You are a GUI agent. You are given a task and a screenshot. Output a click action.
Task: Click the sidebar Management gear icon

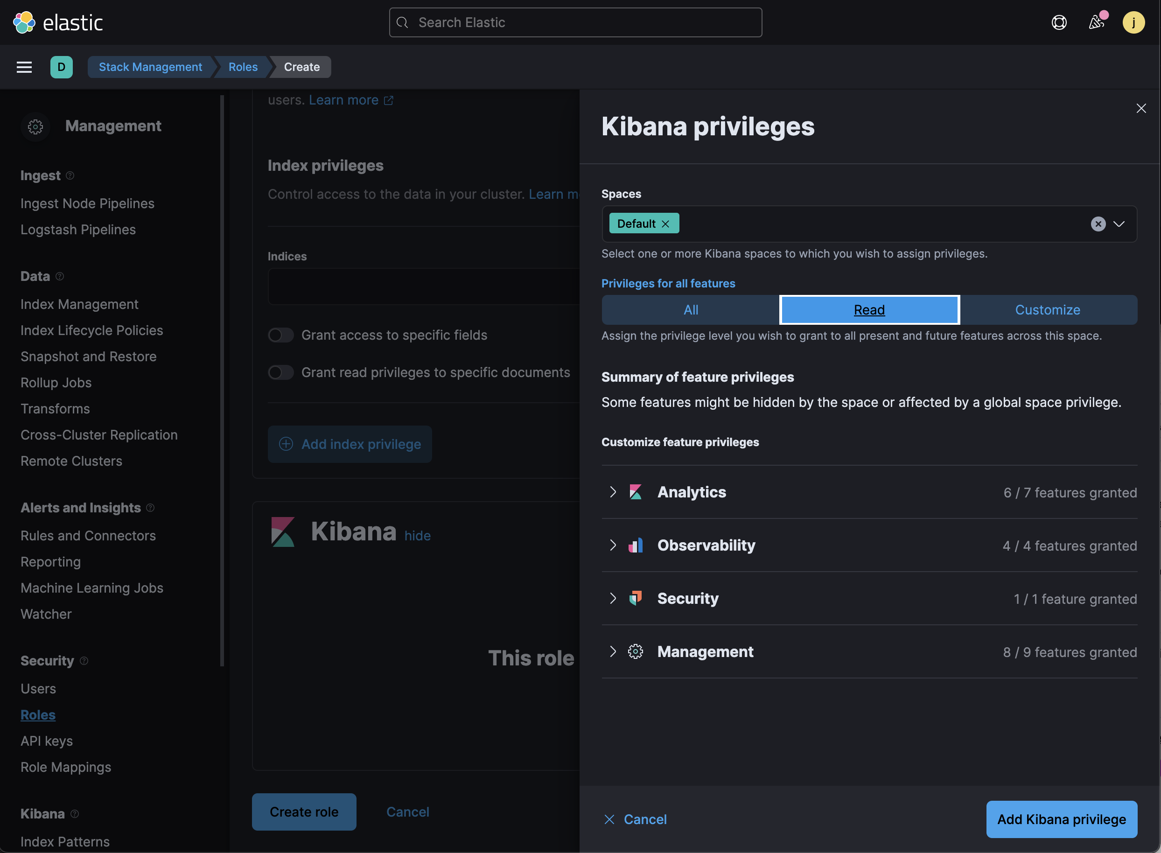(x=35, y=126)
